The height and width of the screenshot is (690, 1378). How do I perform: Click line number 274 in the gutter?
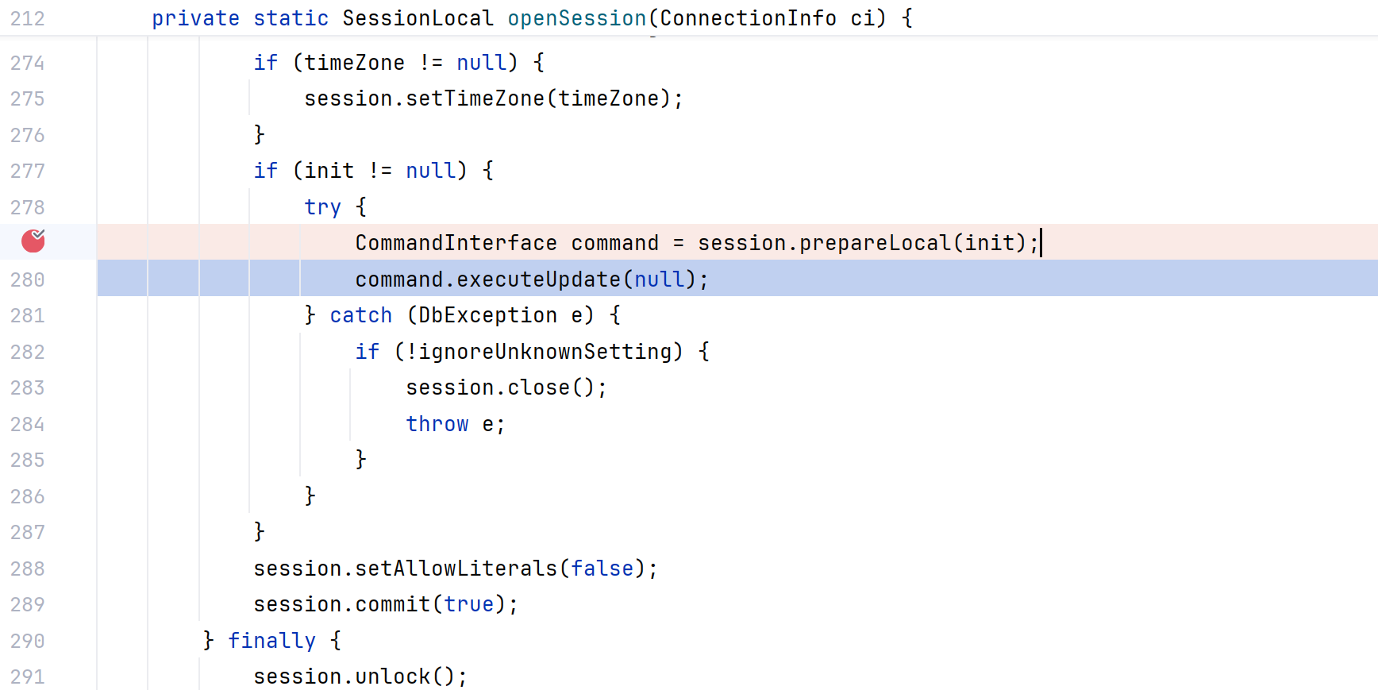tap(28, 63)
